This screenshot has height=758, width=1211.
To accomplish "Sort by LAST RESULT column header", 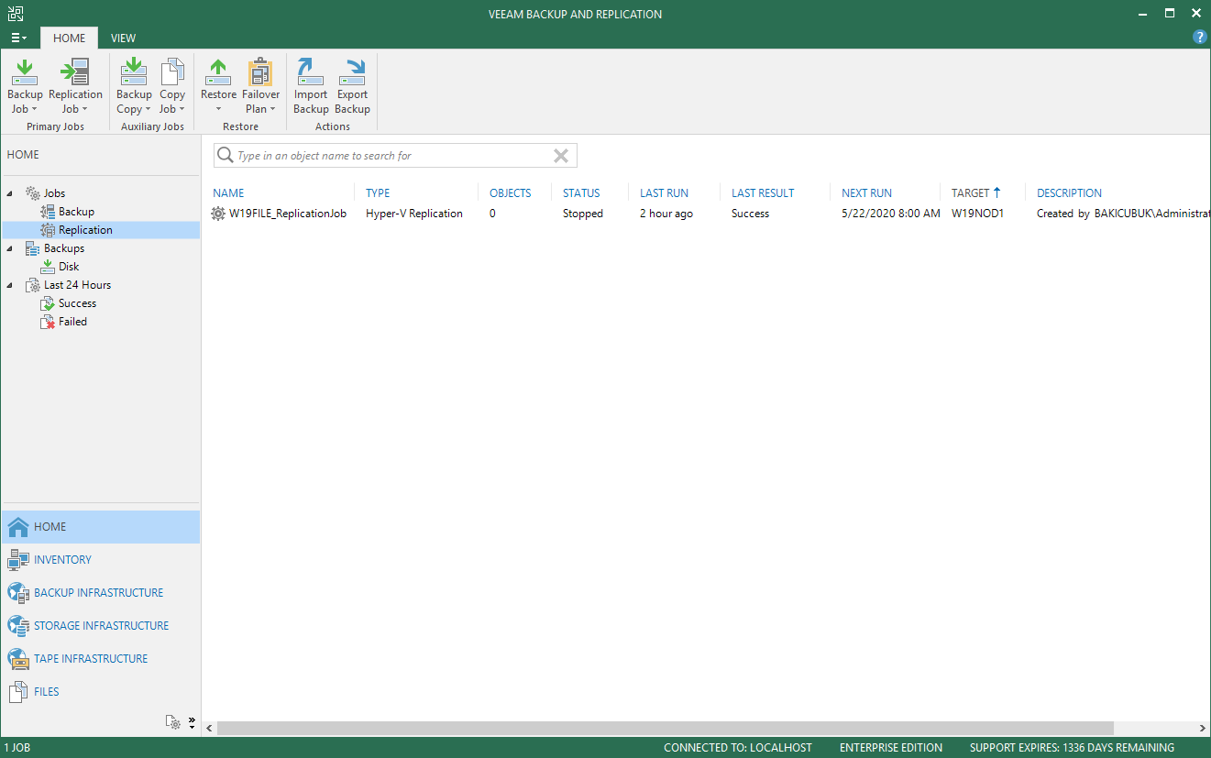I will (x=763, y=193).
